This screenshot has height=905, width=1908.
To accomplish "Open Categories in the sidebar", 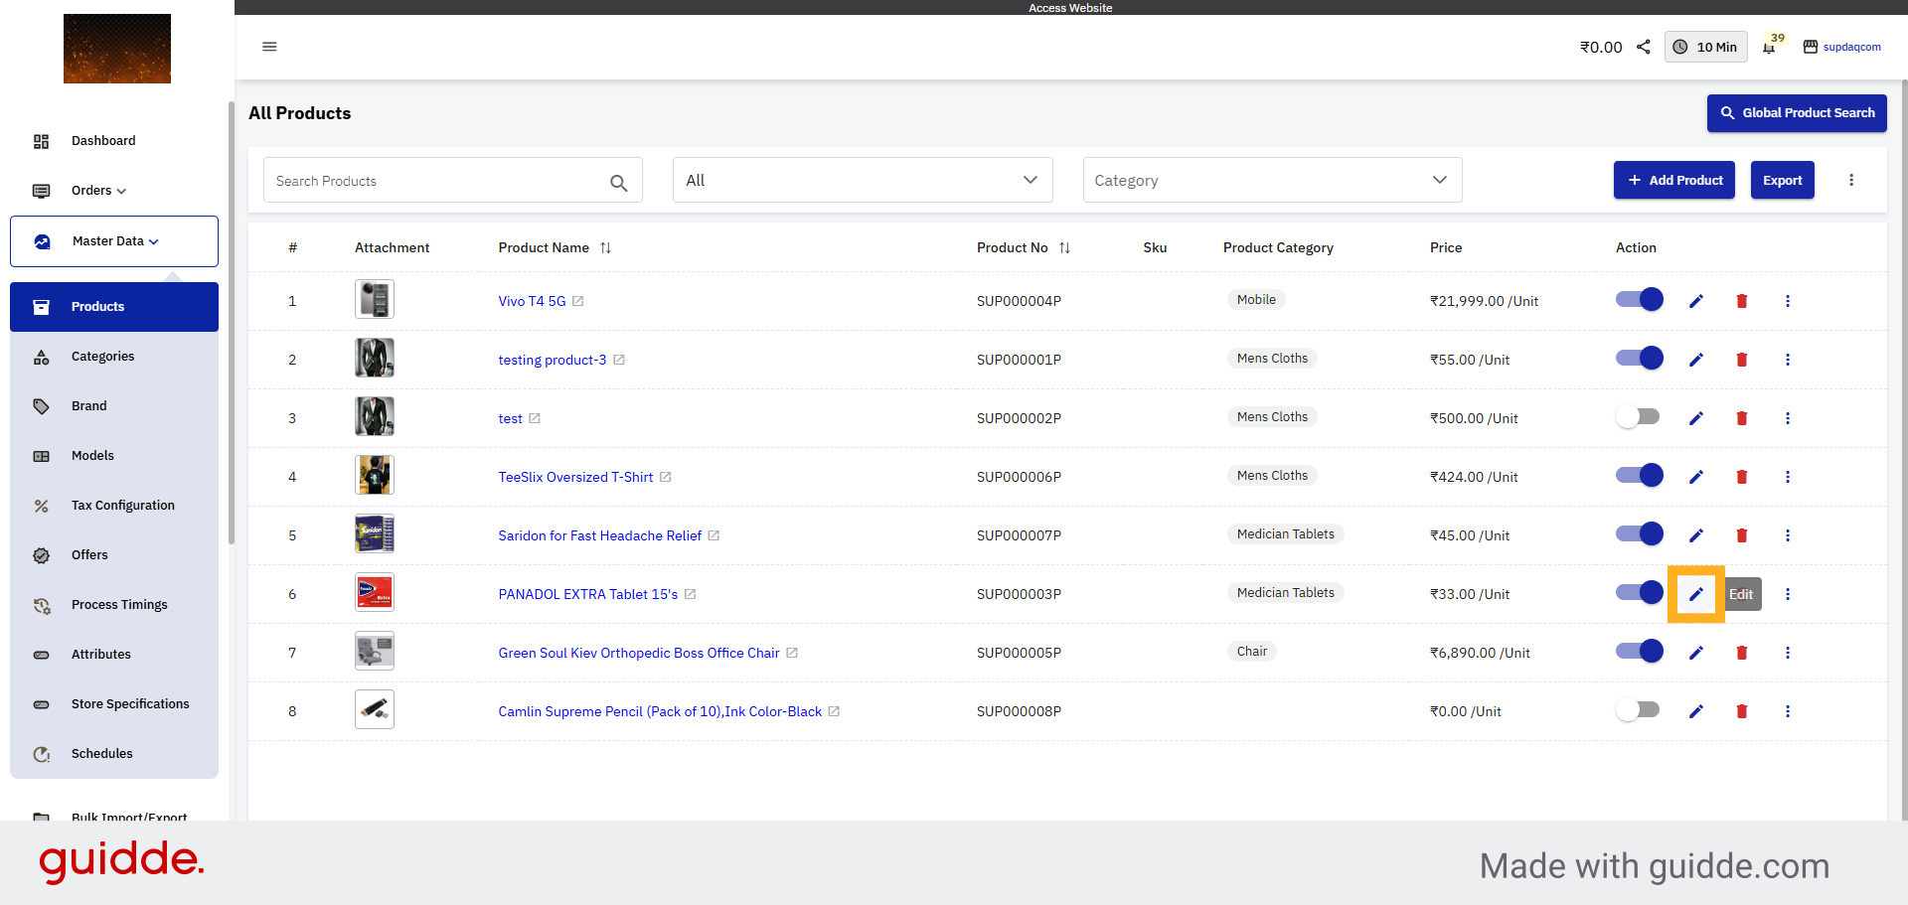I will click(x=102, y=357).
